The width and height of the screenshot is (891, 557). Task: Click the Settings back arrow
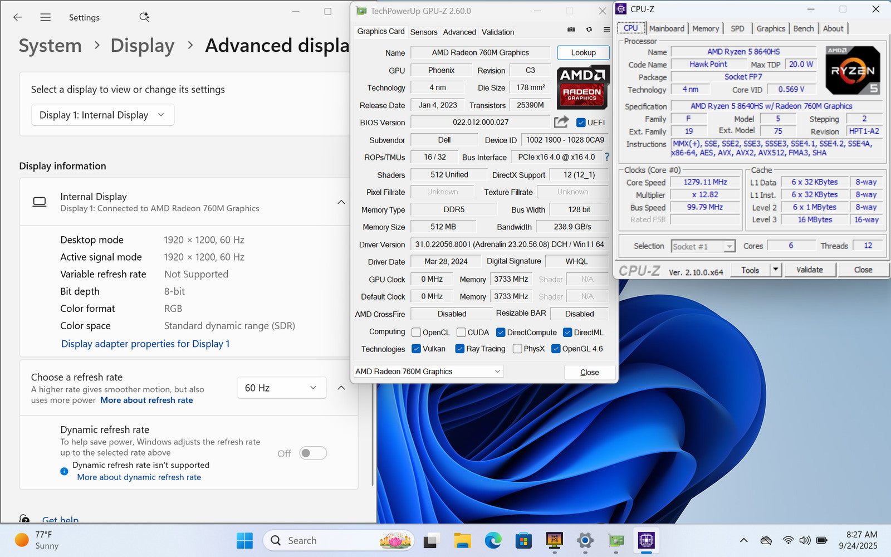(x=18, y=17)
